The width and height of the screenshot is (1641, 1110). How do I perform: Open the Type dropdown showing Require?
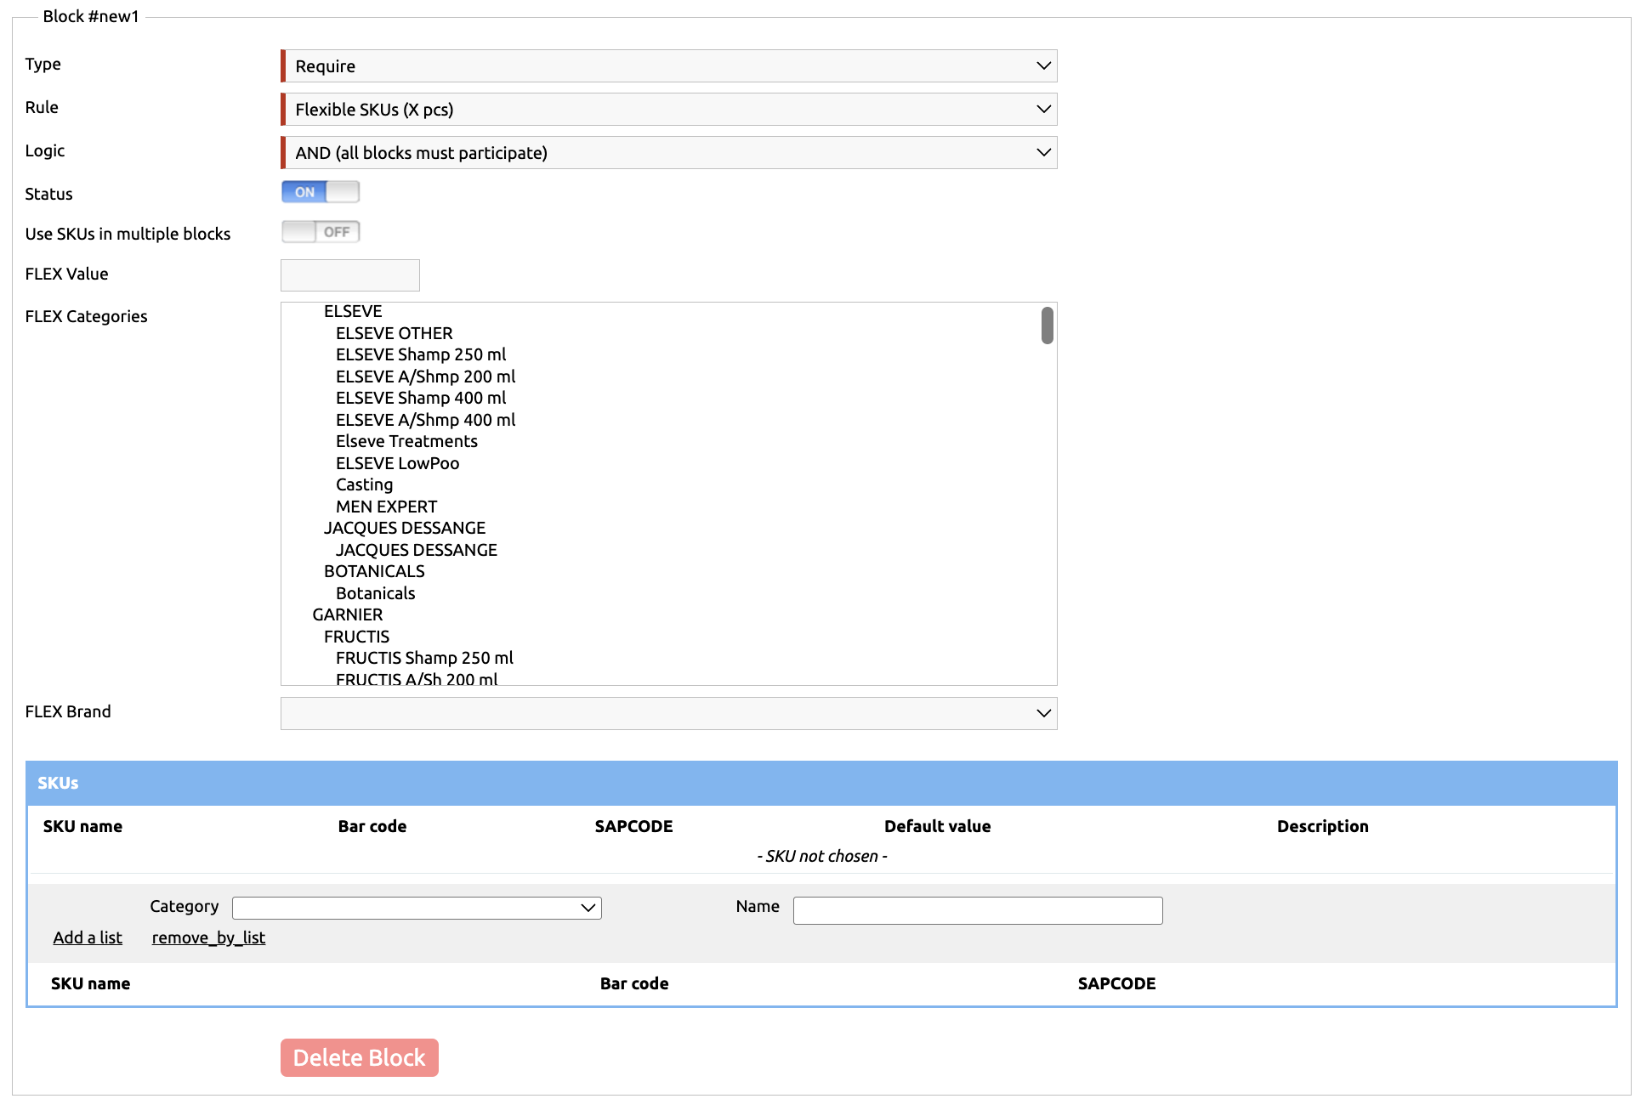[x=668, y=66]
